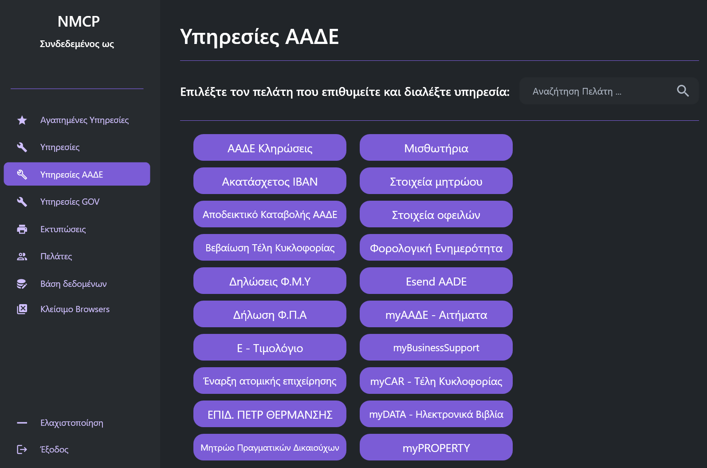The image size is (707, 468).
Task: Click the people icon for Πελάτες
Action: click(x=22, y=256)
